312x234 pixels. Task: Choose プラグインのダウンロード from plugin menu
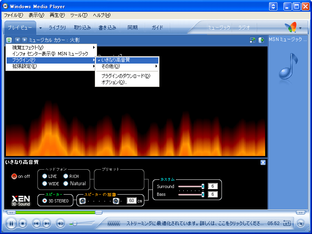click(x=127, y=76)
